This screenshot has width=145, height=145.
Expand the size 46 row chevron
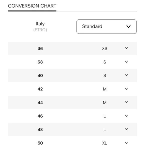pyautogui.click(x=126, y=116)
